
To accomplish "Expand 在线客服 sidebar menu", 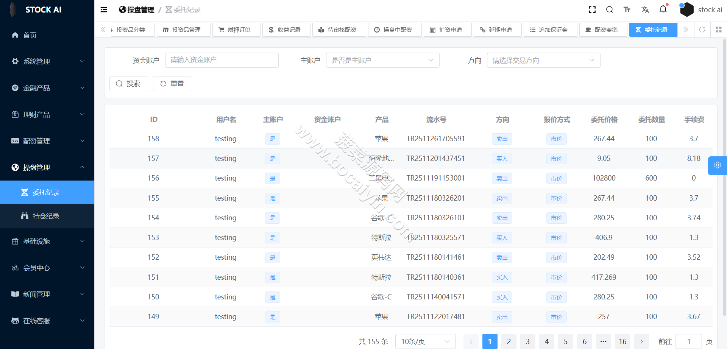I will 47,321.
